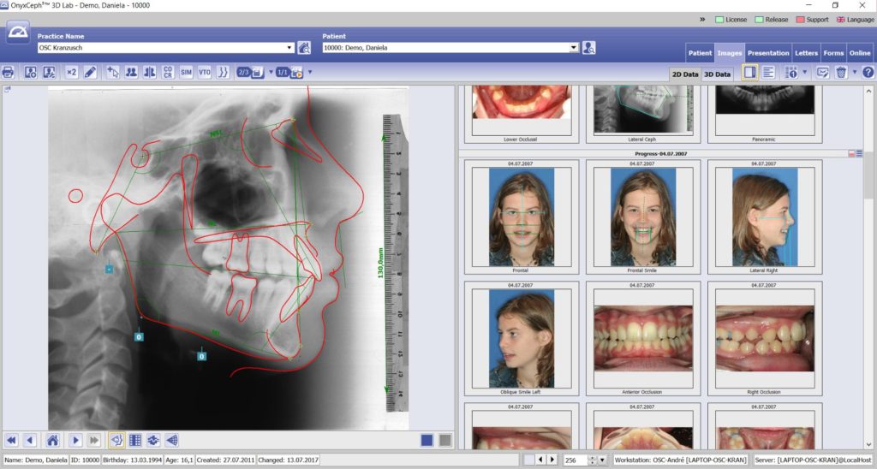Open the Patient tab

pyautogui.click(x=700, y=53)
